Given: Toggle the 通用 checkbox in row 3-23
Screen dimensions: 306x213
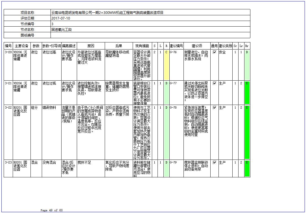Looking at the screenshot, I should point(215,162).
